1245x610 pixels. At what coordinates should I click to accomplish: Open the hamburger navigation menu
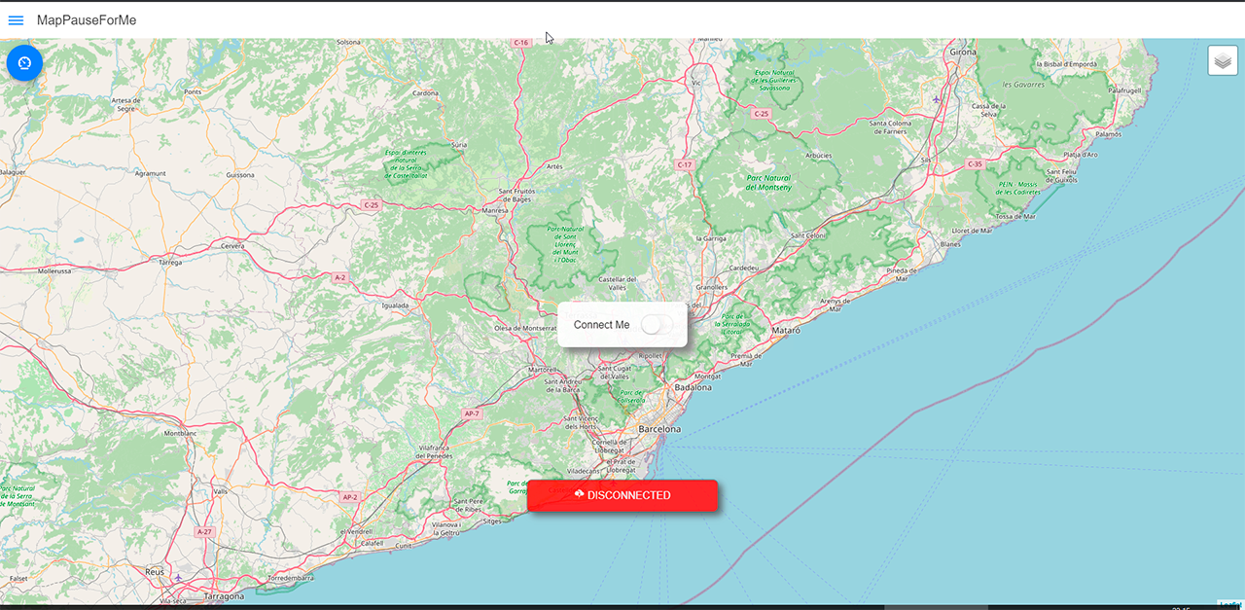[16, 20]
